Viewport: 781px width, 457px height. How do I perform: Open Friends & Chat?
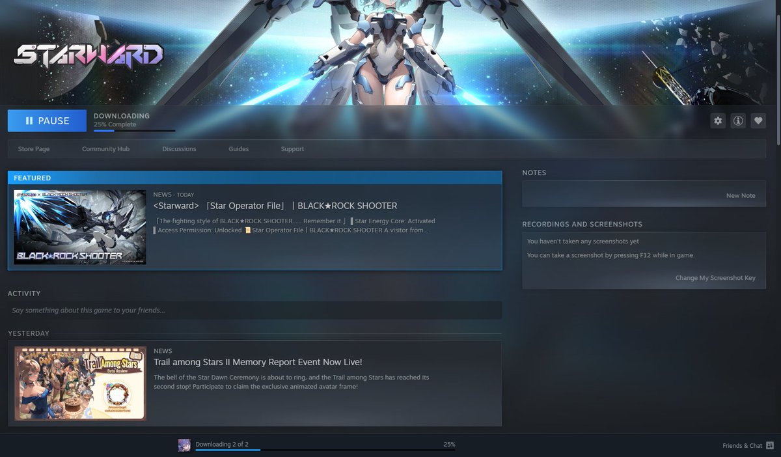pos(742,446)
